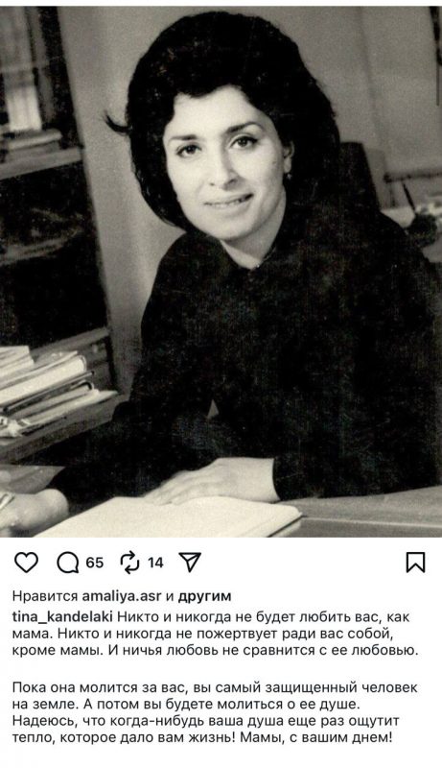Screen dimensions: 442x768
Task: Tap the black-and-white portrait photo
Action: click(x=221, y=272)
